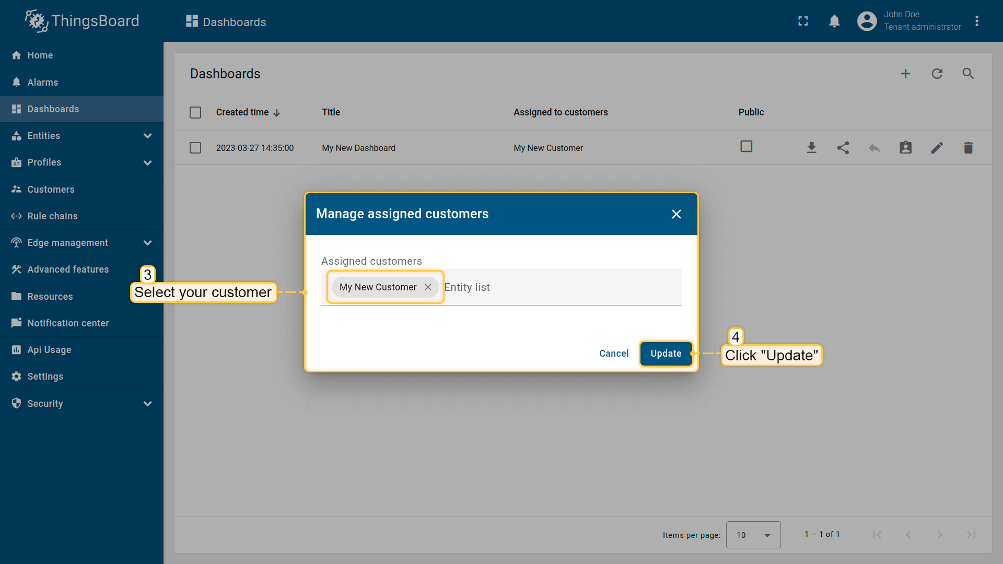Screen dimensions: 1003x564
Task: Click the pencil edit dashboard icon
Action: tap(937, 148)
